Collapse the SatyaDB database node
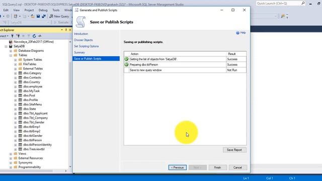Image resolution: width=322 pixels, height=181 pixels. (6, 46)
